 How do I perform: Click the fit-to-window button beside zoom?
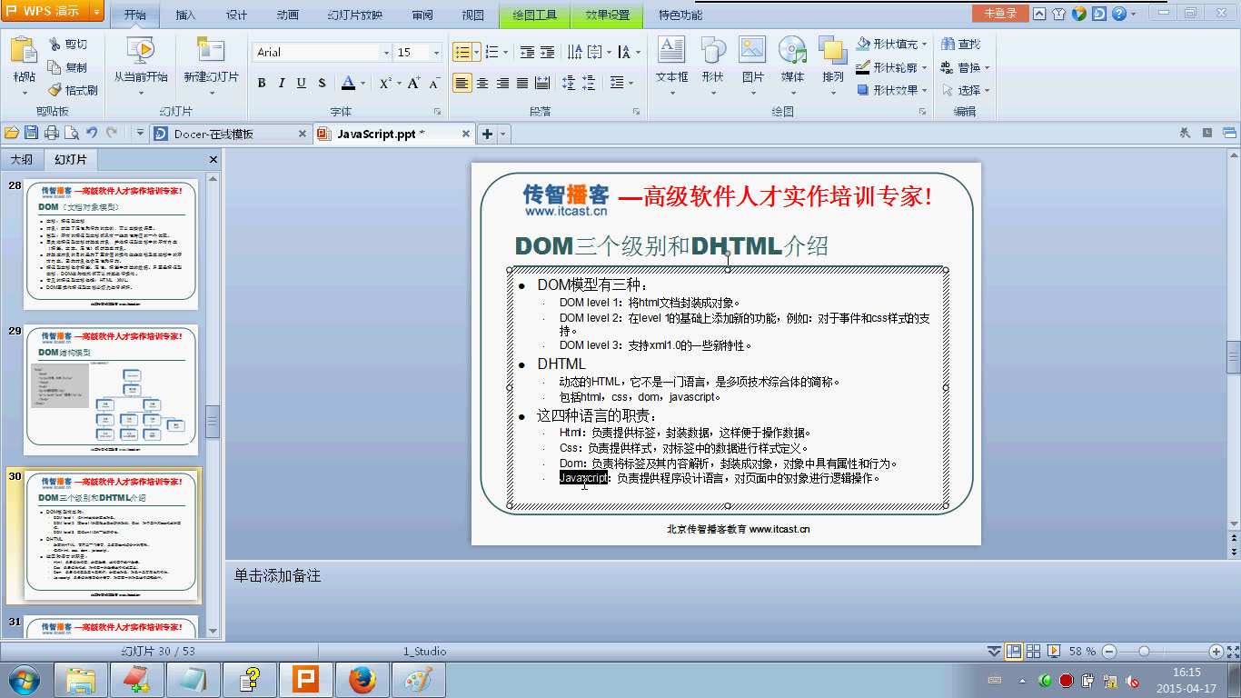(1233, 652)
